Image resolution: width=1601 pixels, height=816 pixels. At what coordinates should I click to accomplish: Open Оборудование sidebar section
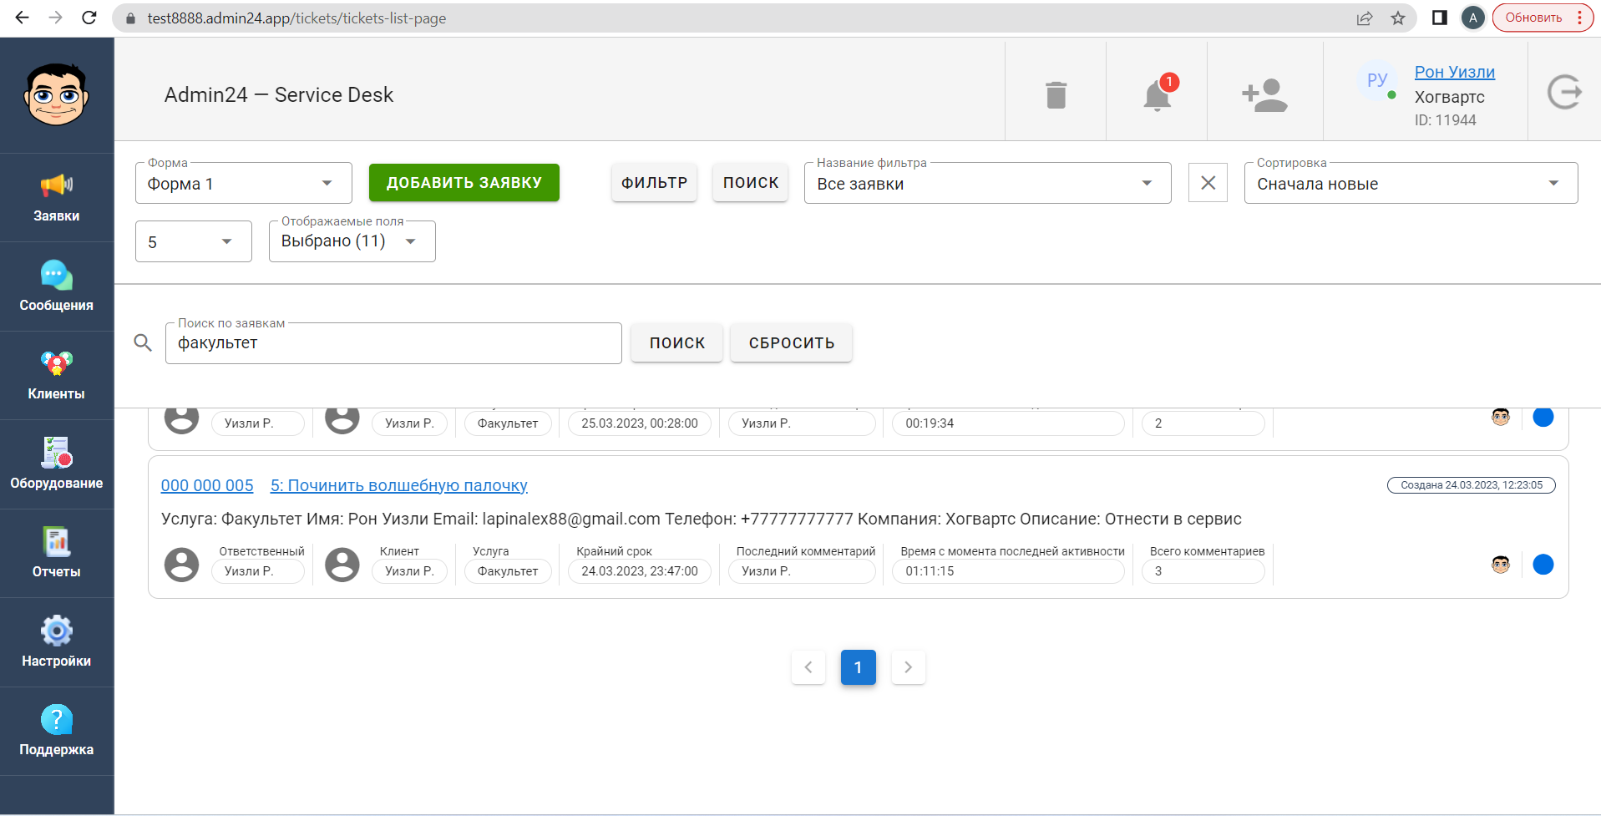click(57, 465)
